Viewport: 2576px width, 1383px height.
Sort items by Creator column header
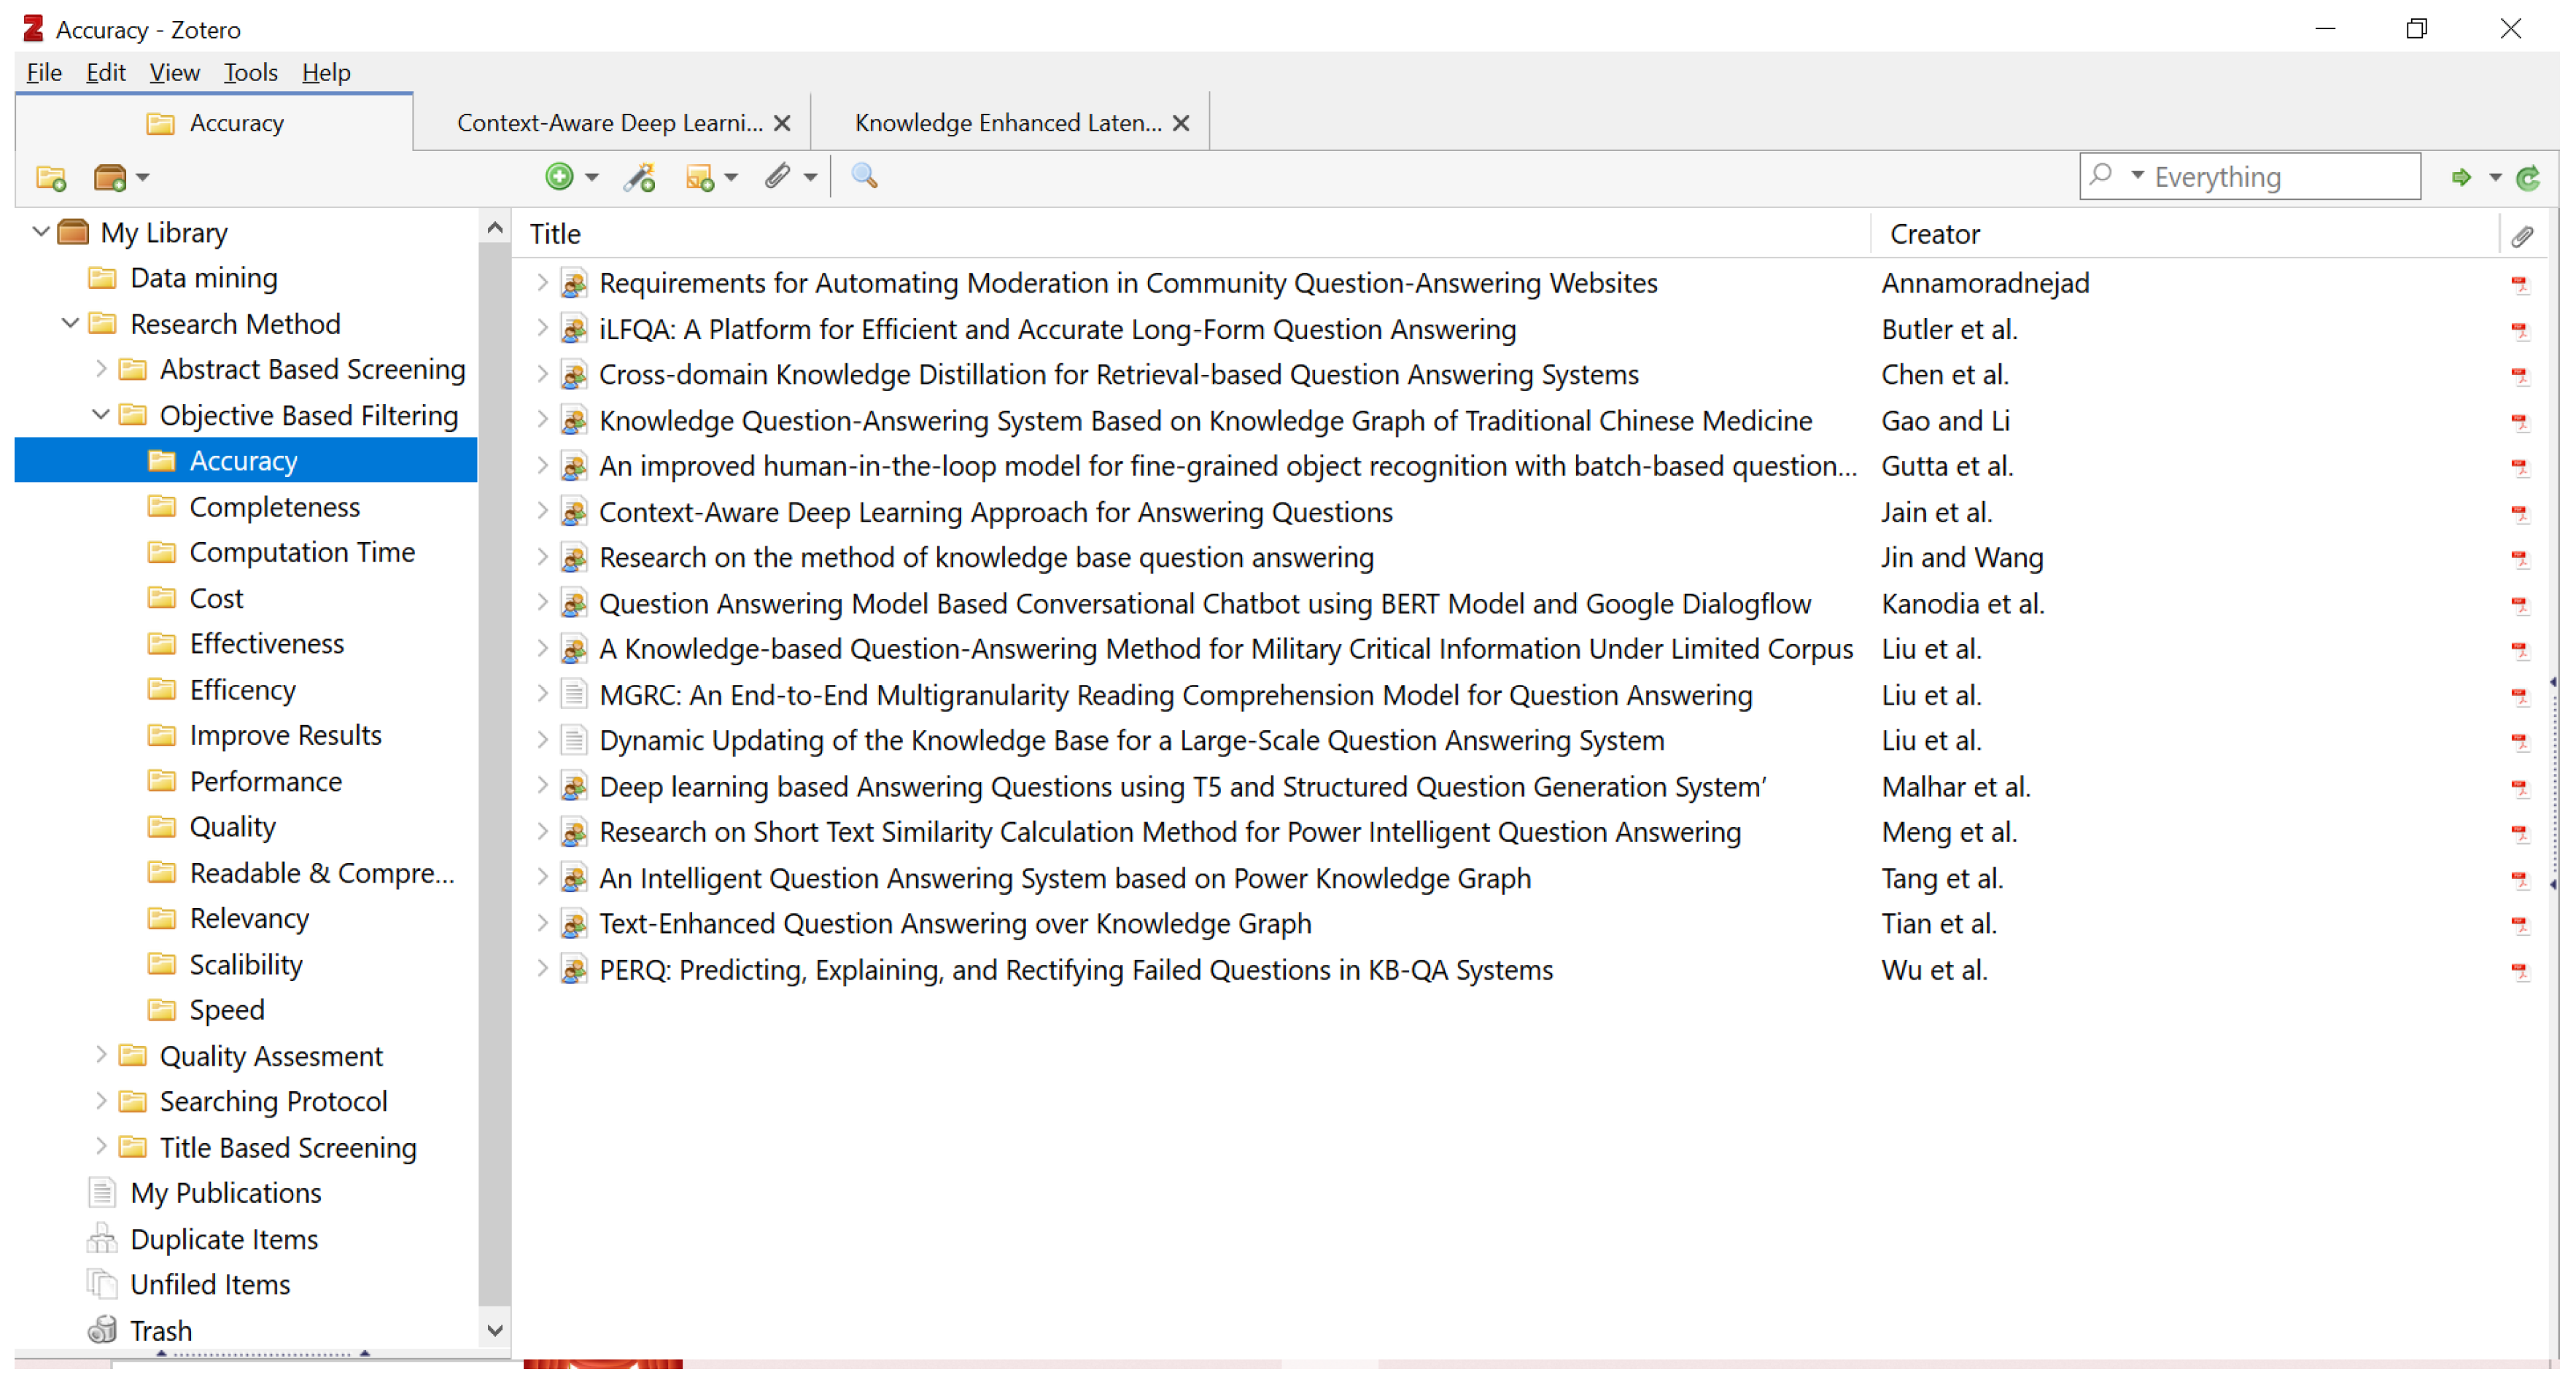click(1934, 234)
